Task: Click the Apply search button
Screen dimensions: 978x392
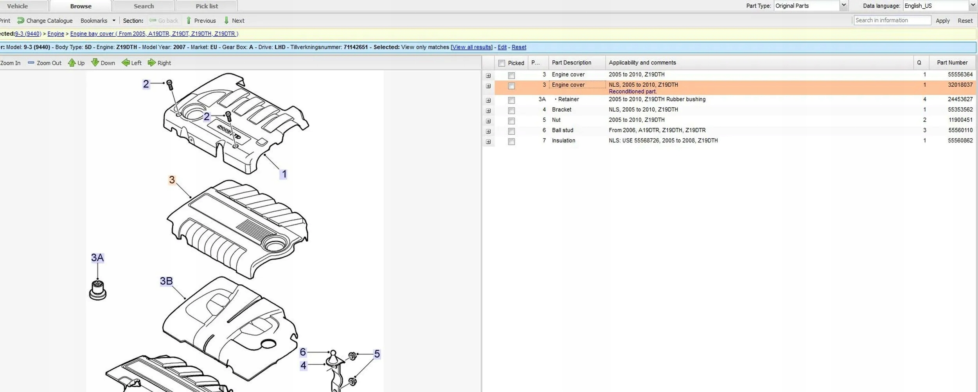Action: pyautogui.click(x=942, y=21)
